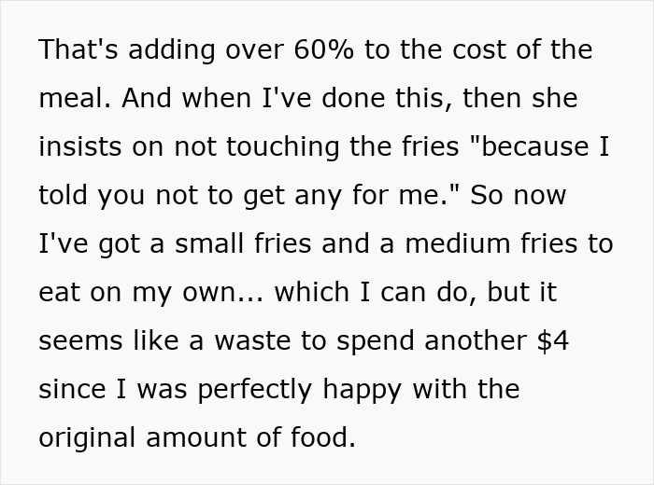Screen dimensions: 654x485
Task: Click the word 'eat' starting sixth line
Action: coord(61,292)
